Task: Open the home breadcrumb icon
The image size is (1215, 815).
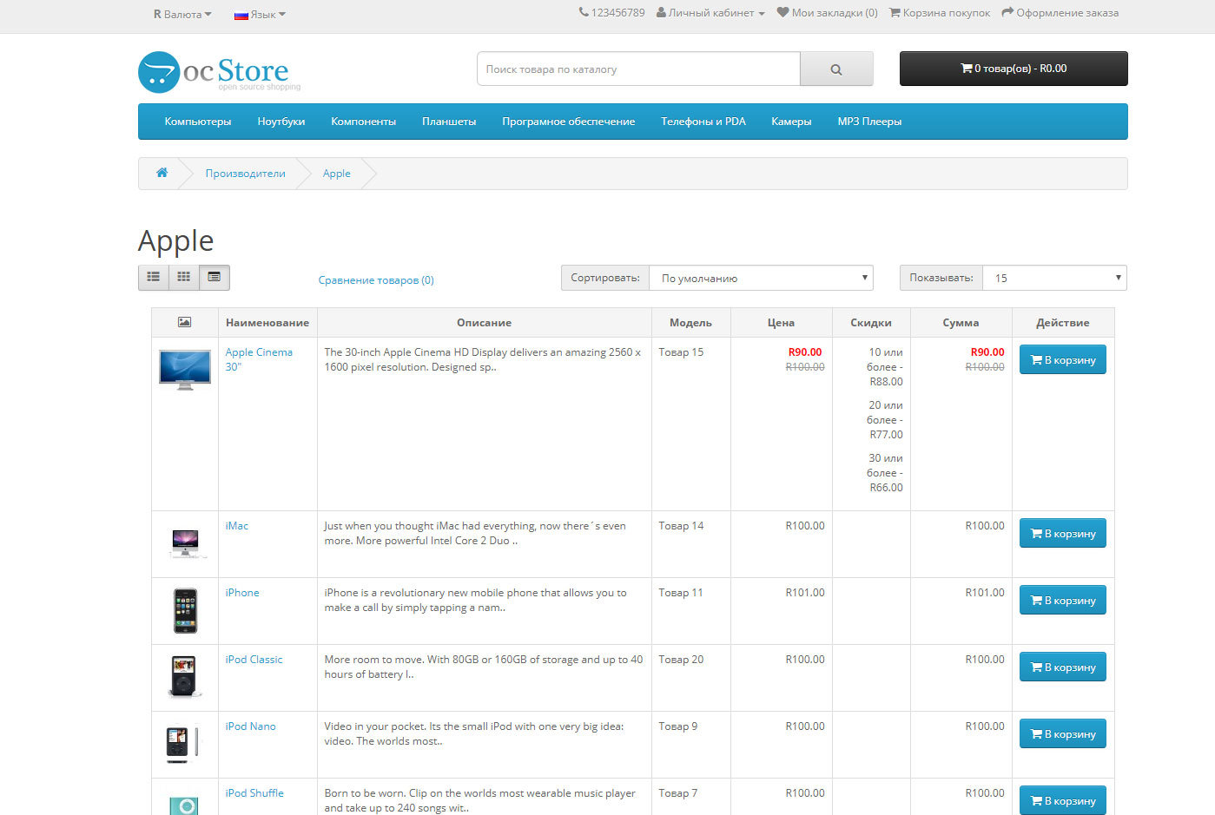Action: [x=162, y=173]
